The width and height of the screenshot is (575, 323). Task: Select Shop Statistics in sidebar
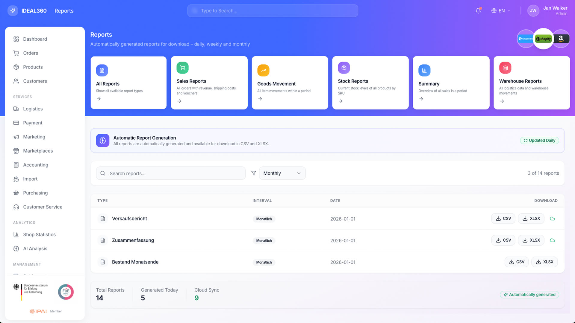39,234
